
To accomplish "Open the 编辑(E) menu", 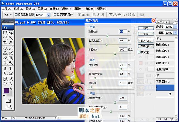I will 18,9.
